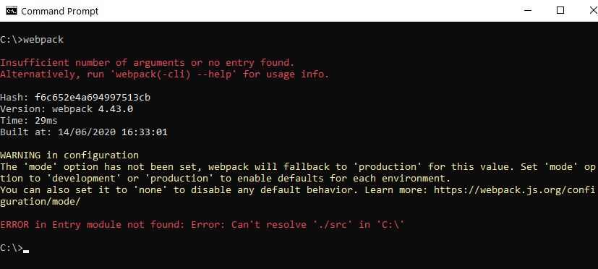Click the 'Built at: 14/06/2020 16:33:01' line
This screenshot has height=269, width=598.
(84, 132)
